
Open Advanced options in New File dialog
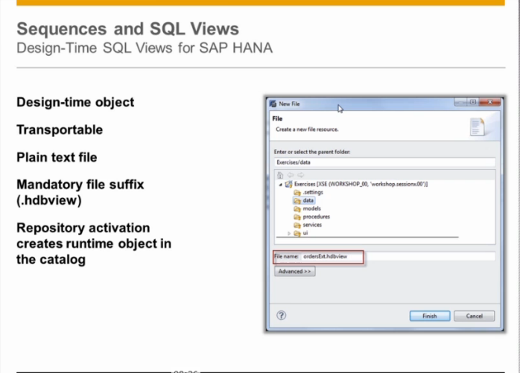click(x=294, y=271)
